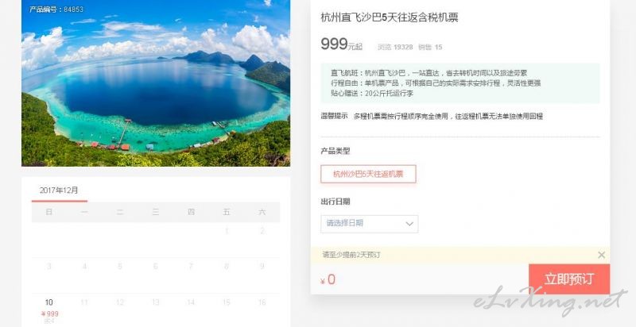Click the Sabah island lagoon photo
The width and height of the screenshot is (636, 327).
tap(156, 83)
